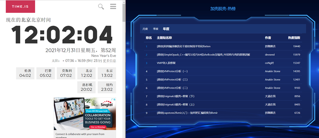
Task: Click the 排名 column header
Action: [x=149, y=38]
